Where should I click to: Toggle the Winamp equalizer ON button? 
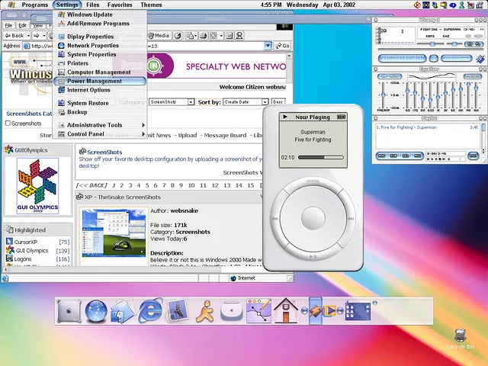[384, 77]
